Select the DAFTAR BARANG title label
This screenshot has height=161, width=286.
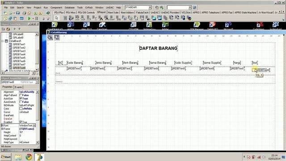pos(158,48)
